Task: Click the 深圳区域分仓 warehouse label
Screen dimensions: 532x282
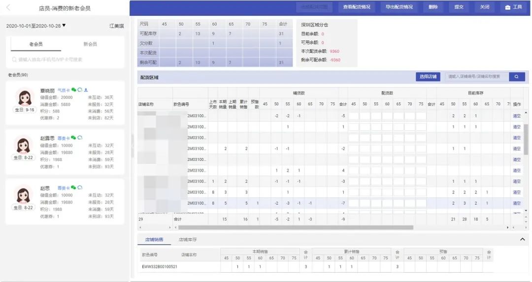Action: (x=314, y=25)
